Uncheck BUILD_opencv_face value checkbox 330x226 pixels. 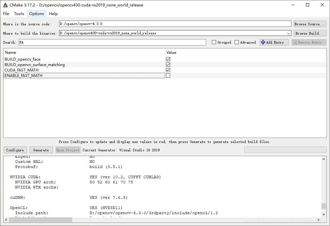click(168, 59)
